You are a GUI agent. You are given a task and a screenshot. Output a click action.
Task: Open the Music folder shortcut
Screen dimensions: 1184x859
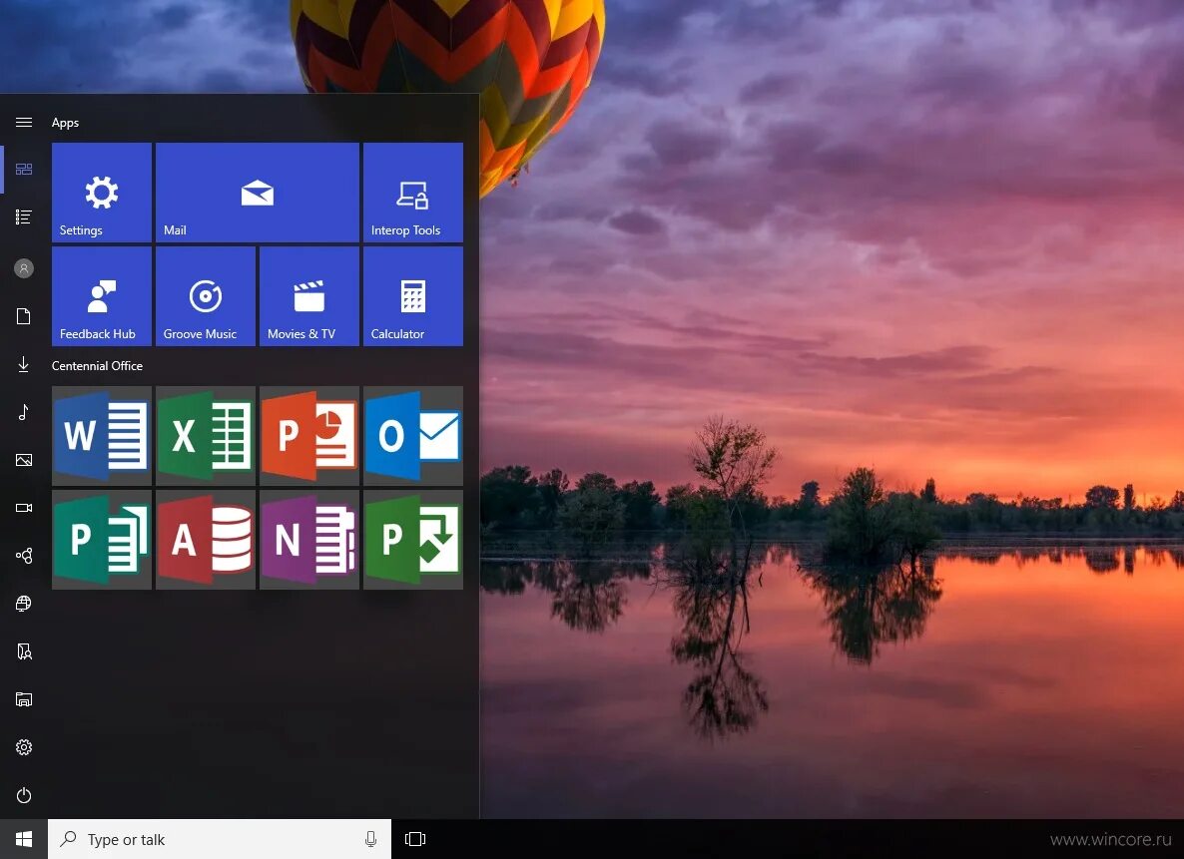(23, 412)
